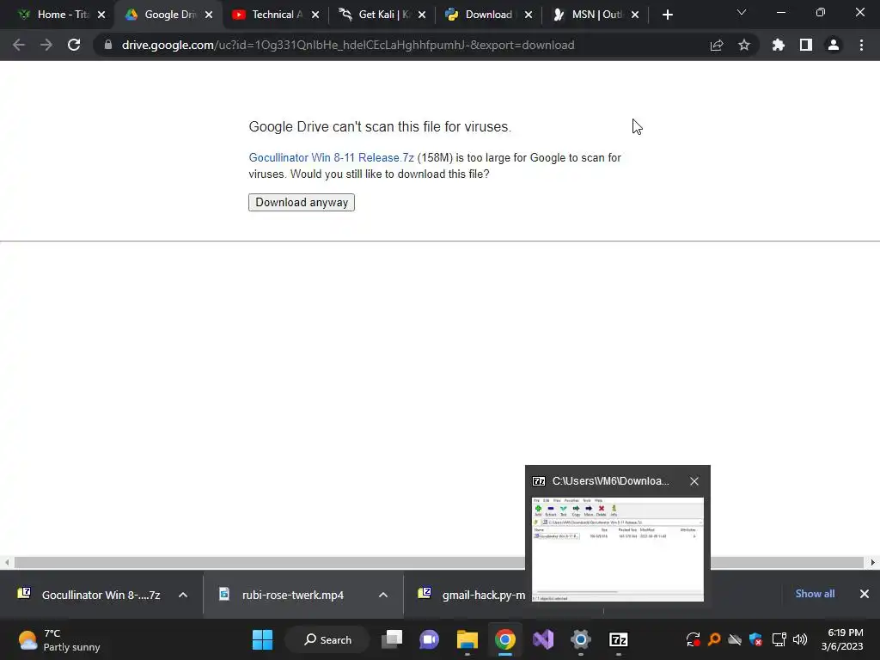Open the taskbar Search box
Screen dimensions: 880x660
pyautogui.click(x=327, y=639)
